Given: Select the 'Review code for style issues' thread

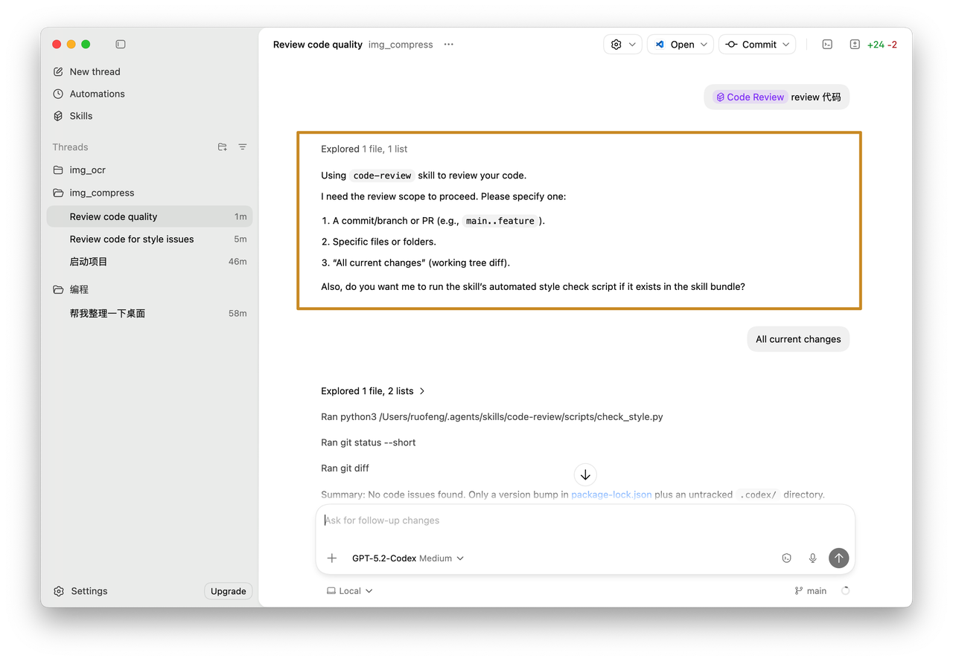Looking at the screenshot, I should (x=132, y=239).
